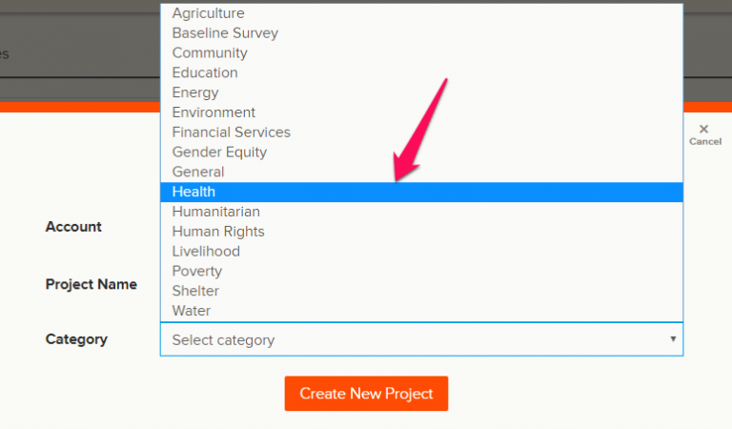Image resolution: width=732 pixels, height=429 pixels.
Task: Pick the Water category
Action: tap(192, 311)
